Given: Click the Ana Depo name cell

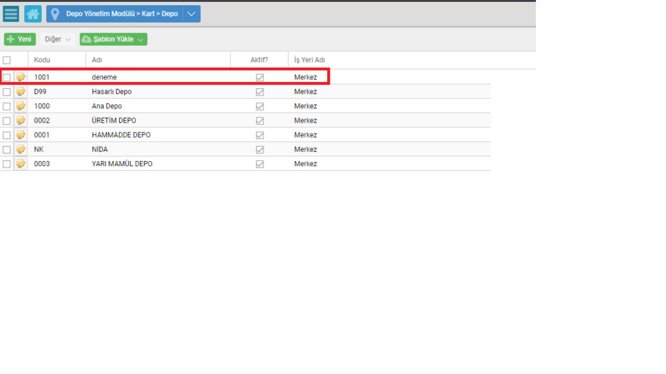Looking at the screenshot, I should tap(107, 106).
